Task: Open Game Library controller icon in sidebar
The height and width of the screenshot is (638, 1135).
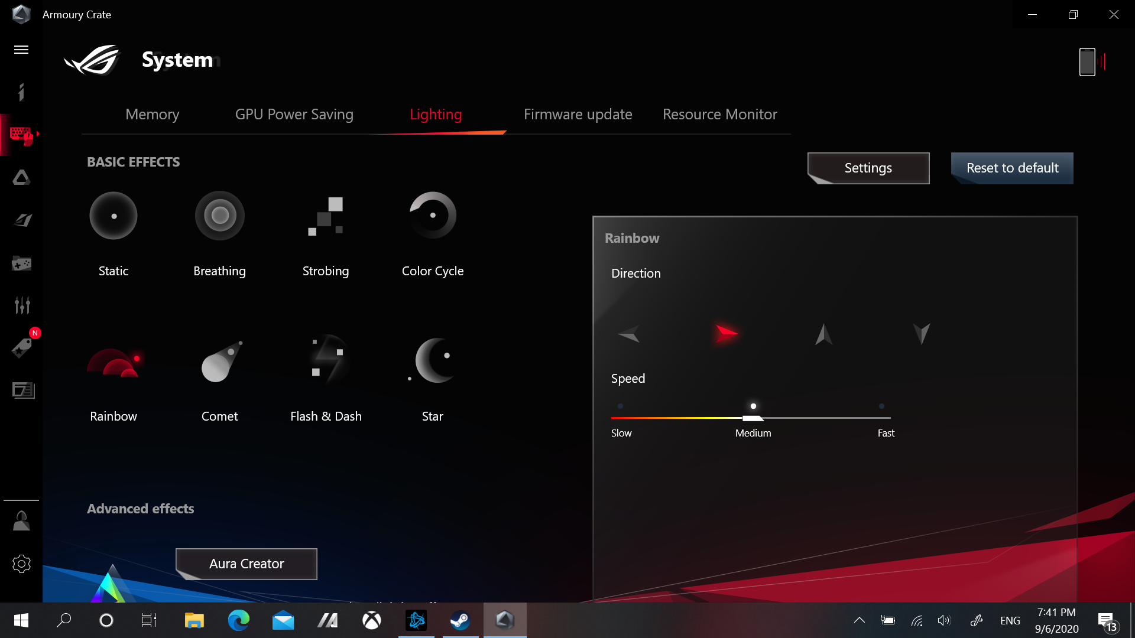Action: (x=22, y=263)
